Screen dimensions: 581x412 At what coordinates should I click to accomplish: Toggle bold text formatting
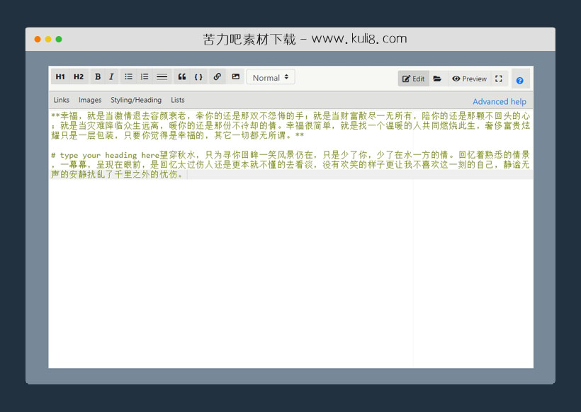pyautogui.click(x=98, y=77)
